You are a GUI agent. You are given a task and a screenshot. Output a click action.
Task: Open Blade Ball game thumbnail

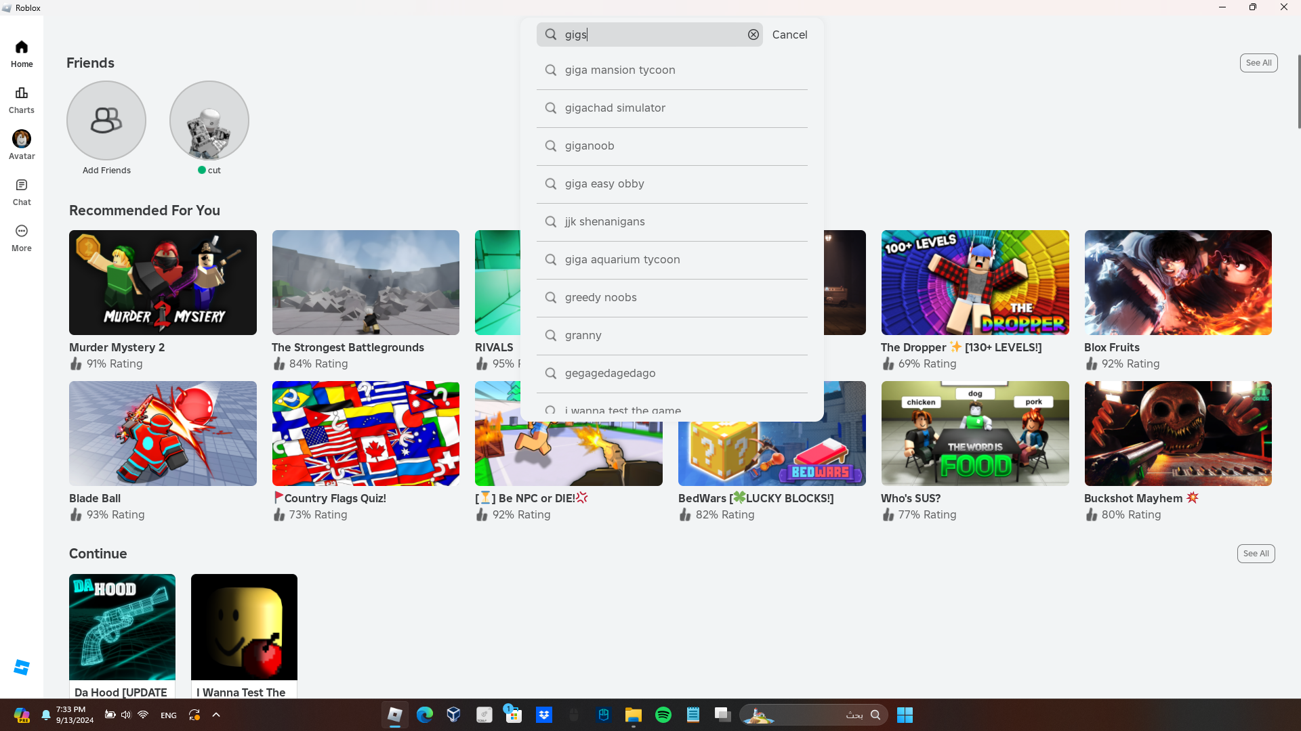click(163, 433)
